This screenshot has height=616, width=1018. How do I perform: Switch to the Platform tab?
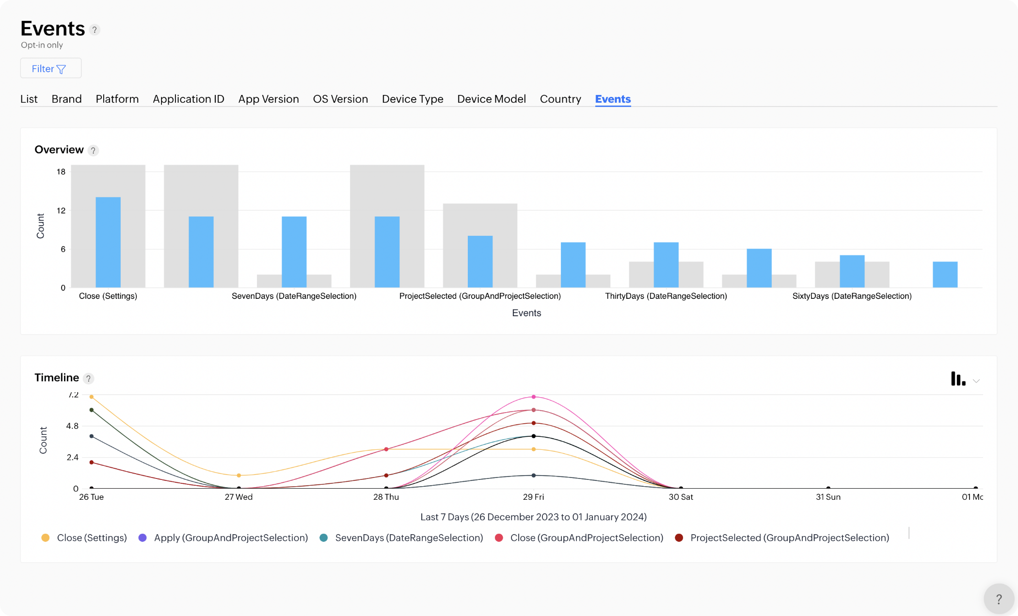(118, 99)
